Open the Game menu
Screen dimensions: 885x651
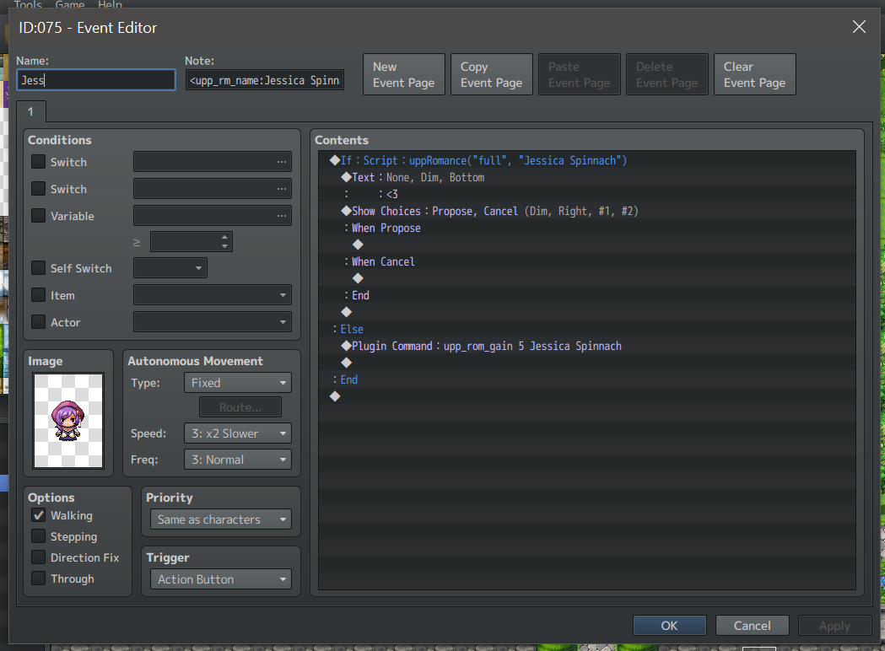click(x=69, y=4)
